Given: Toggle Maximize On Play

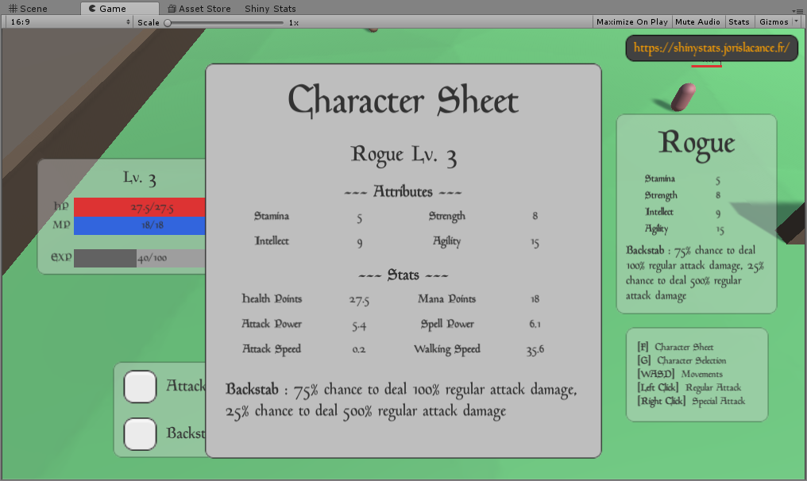Looking at the screenshot, I should [631, 22].
